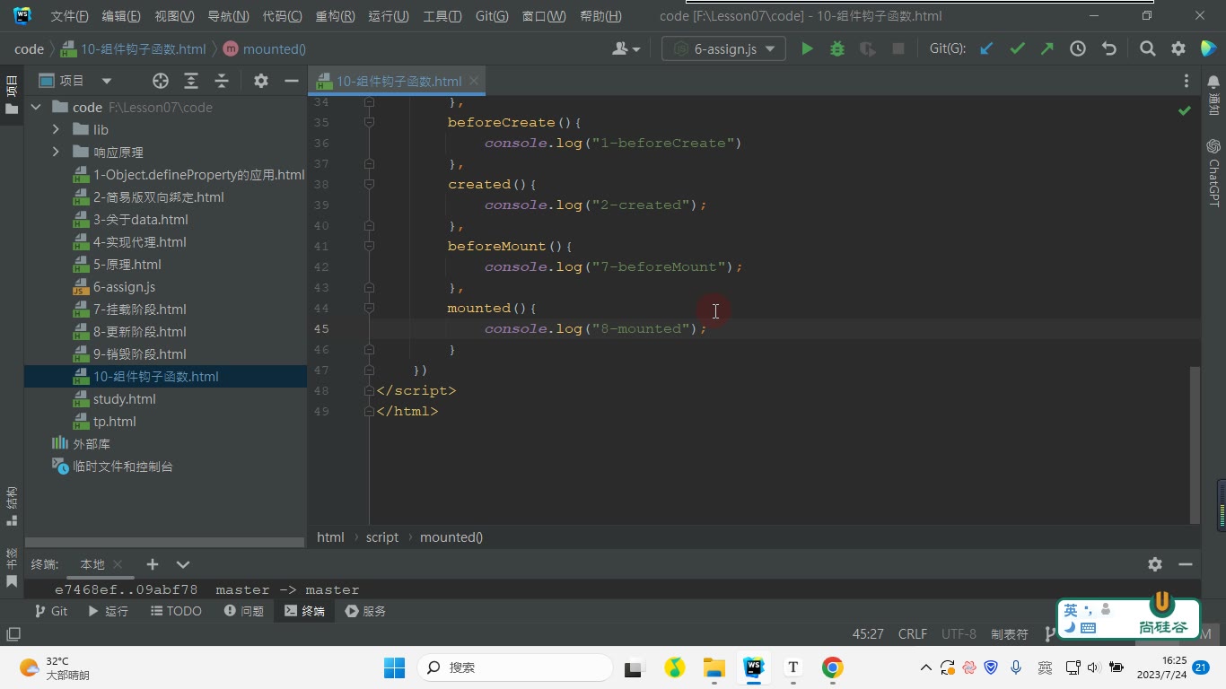The image size is (1226, 689).
Task: Add a new terminal tab with plus icon
Action: (x=153, y=564)
